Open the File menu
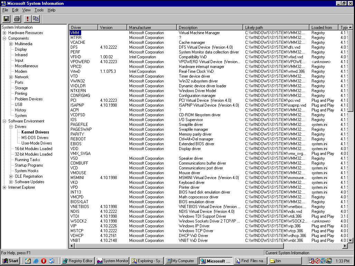This screenshot has width=355, height=266. [x=5, y=10]
